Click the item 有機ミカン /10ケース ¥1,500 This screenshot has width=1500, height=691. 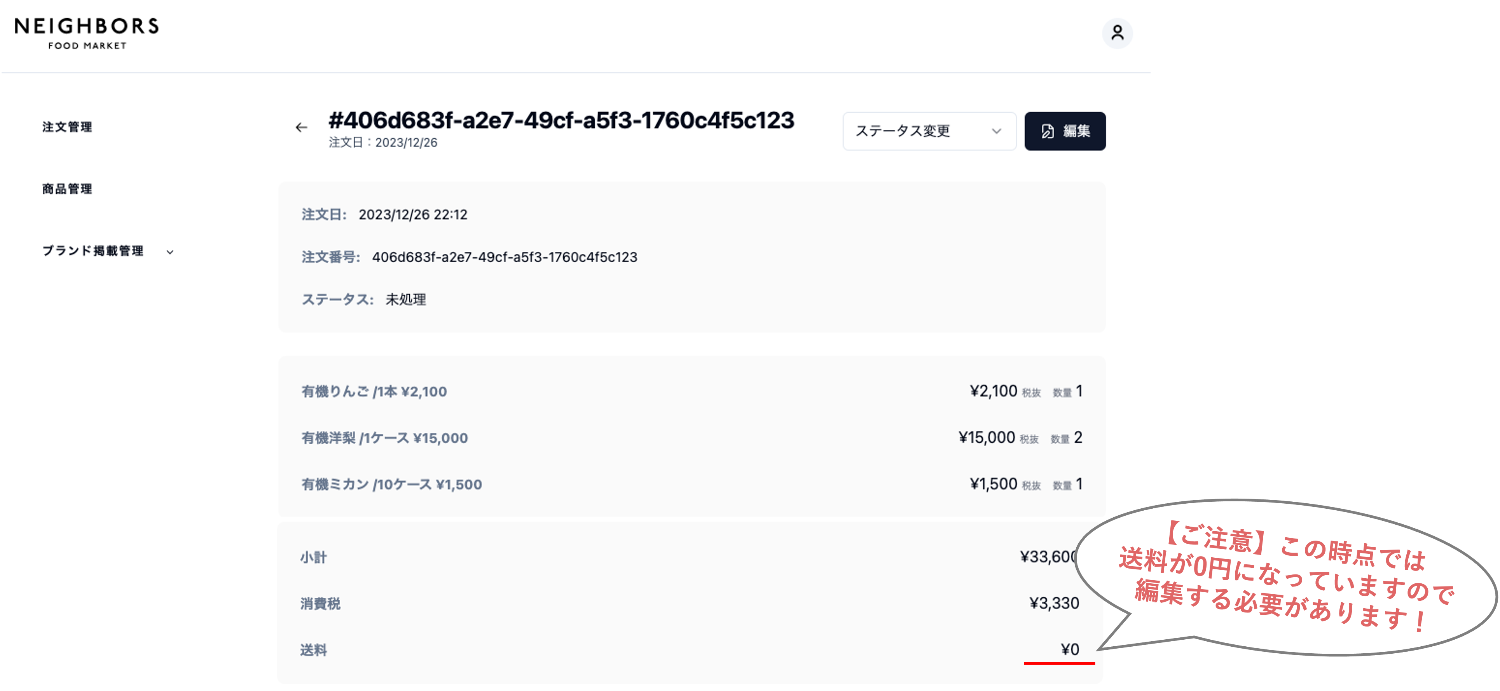click(x=391, y=485)
